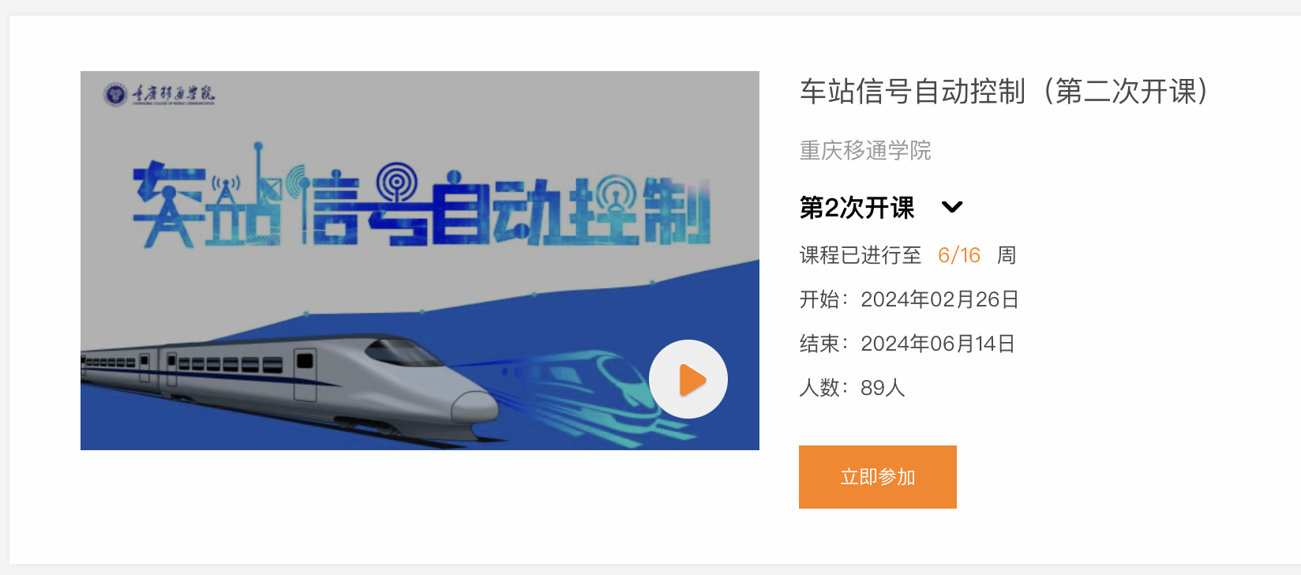Click the 人数 label text

(x=819, y=388)
